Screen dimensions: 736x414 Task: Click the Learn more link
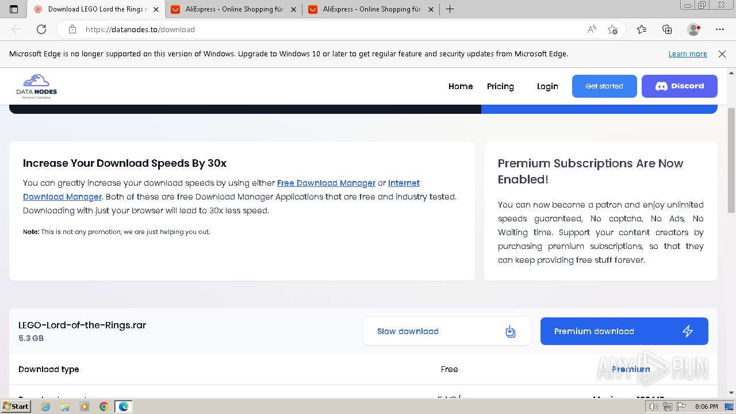[688, 53]
